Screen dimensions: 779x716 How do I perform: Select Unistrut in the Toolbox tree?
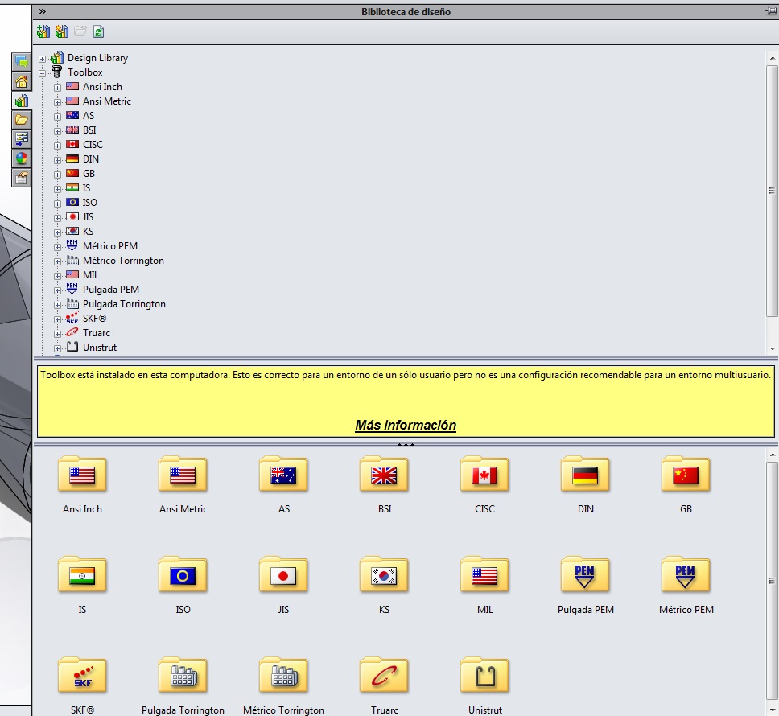click(99, 348)
